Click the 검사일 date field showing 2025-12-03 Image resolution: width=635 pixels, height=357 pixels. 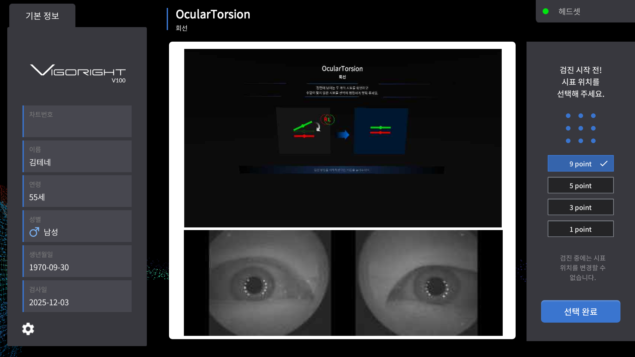coord(77,296)
